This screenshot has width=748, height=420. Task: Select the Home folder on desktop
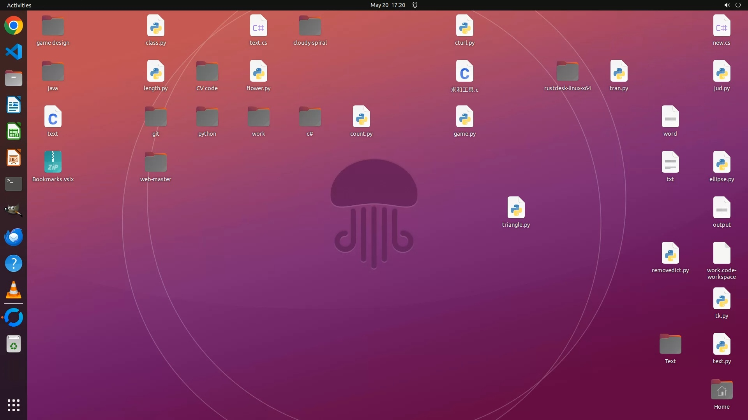722,390
